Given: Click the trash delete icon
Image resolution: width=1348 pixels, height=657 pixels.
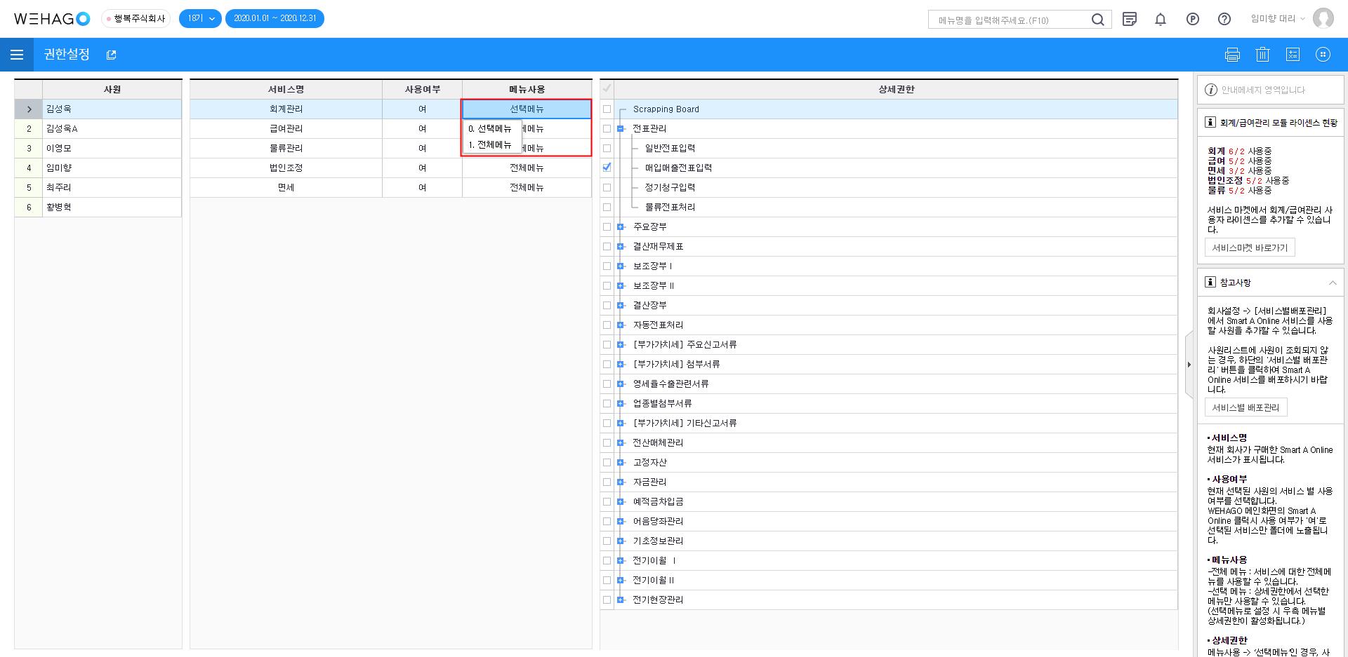Looking at the screenshot, I should [x=1262, y=55].
